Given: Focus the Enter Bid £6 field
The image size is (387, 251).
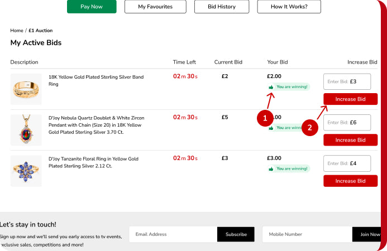Looking at the screenshot, I should pos(347,123).
